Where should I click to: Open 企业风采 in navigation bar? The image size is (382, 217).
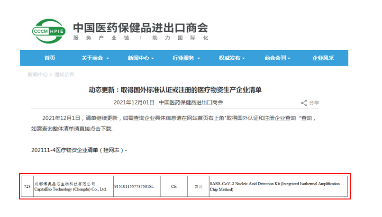323,58
